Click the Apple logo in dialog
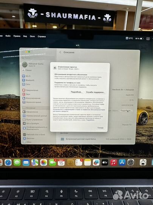The image size is (153, 205). coord(55,68)
